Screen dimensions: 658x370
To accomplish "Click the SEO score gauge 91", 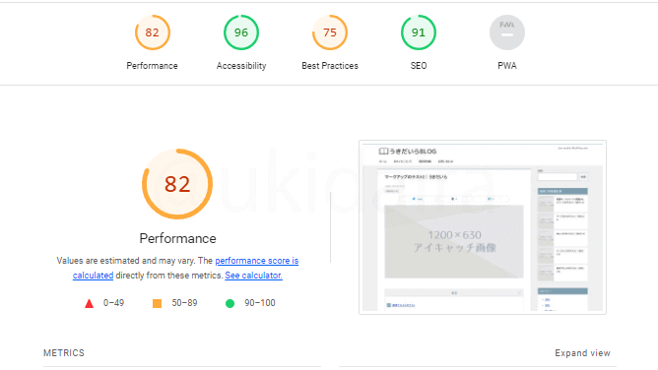I will (419, 32).
